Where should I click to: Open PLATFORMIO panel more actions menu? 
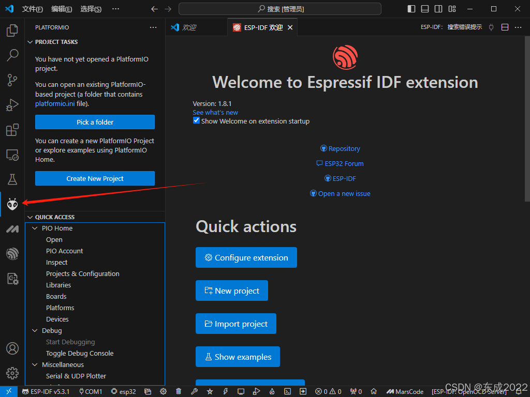153,27
